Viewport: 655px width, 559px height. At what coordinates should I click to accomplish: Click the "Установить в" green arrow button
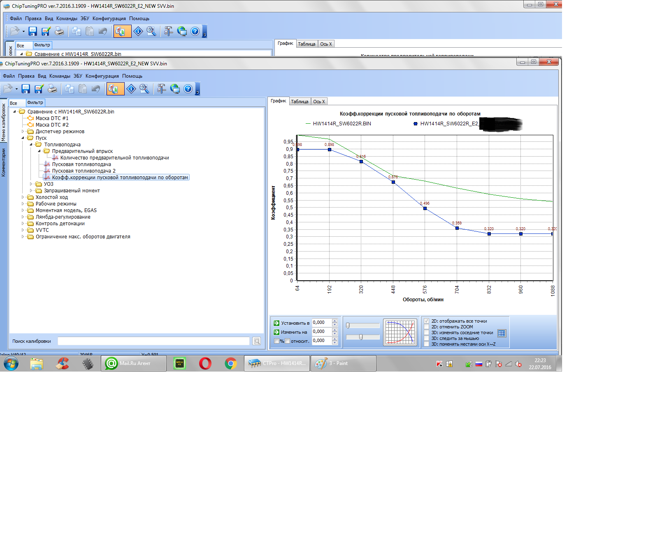pos(276,323)
